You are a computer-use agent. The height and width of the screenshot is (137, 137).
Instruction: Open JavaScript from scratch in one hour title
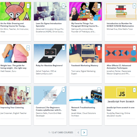pyautogui.click(x=121, y=109)
